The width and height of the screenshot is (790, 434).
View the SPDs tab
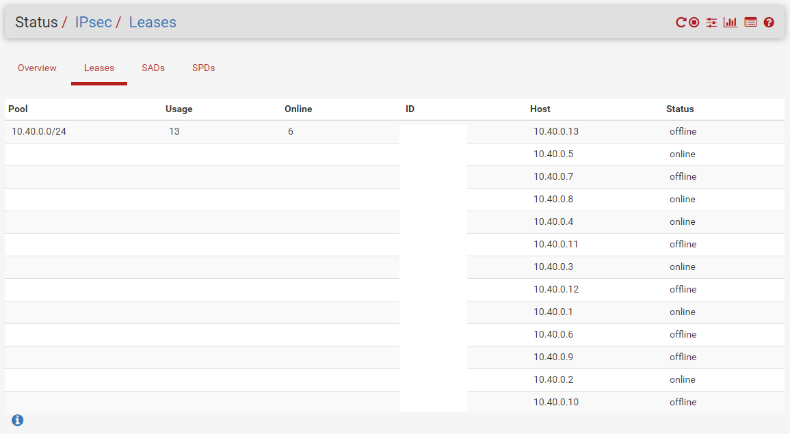(203, 68)
